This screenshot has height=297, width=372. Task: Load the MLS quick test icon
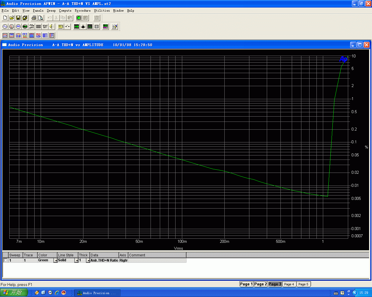point(38,35)
